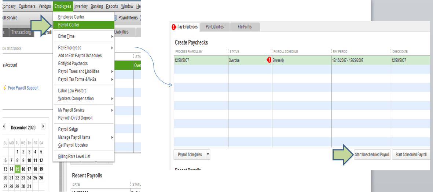
Task: Click Start Scheduled Payroll button
Action: pyautogui.click(x=411, y=155)
